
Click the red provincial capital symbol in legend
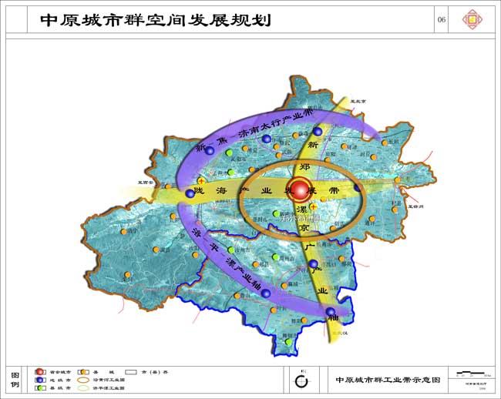(39, 373)
